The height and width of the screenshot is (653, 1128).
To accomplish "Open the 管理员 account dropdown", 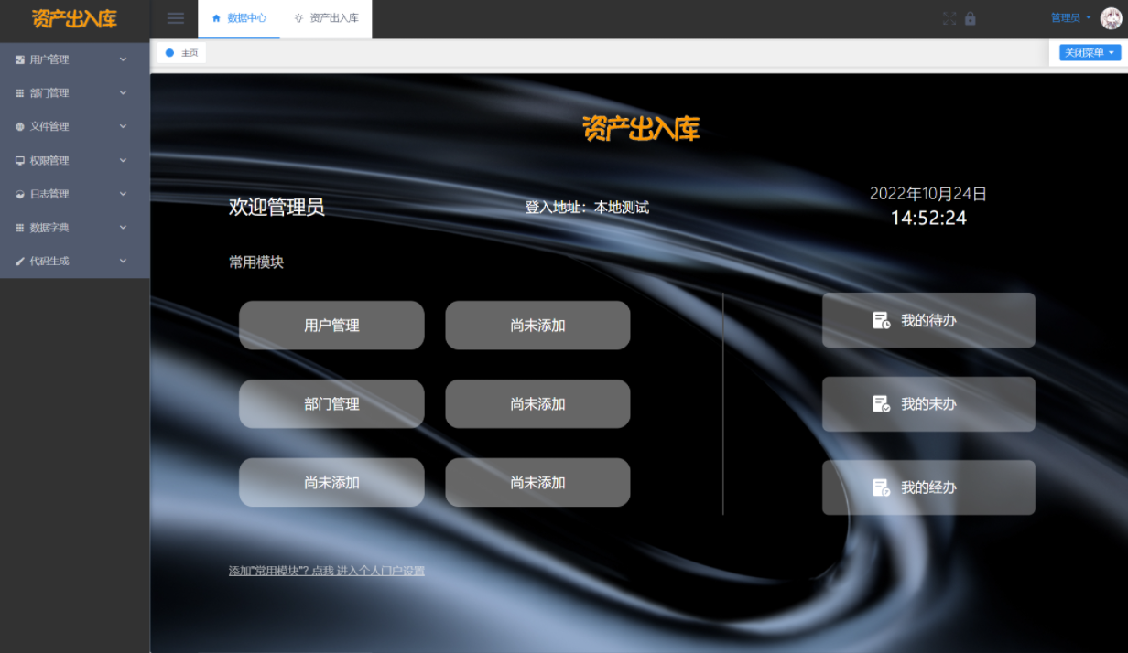I will point(1070,18).
